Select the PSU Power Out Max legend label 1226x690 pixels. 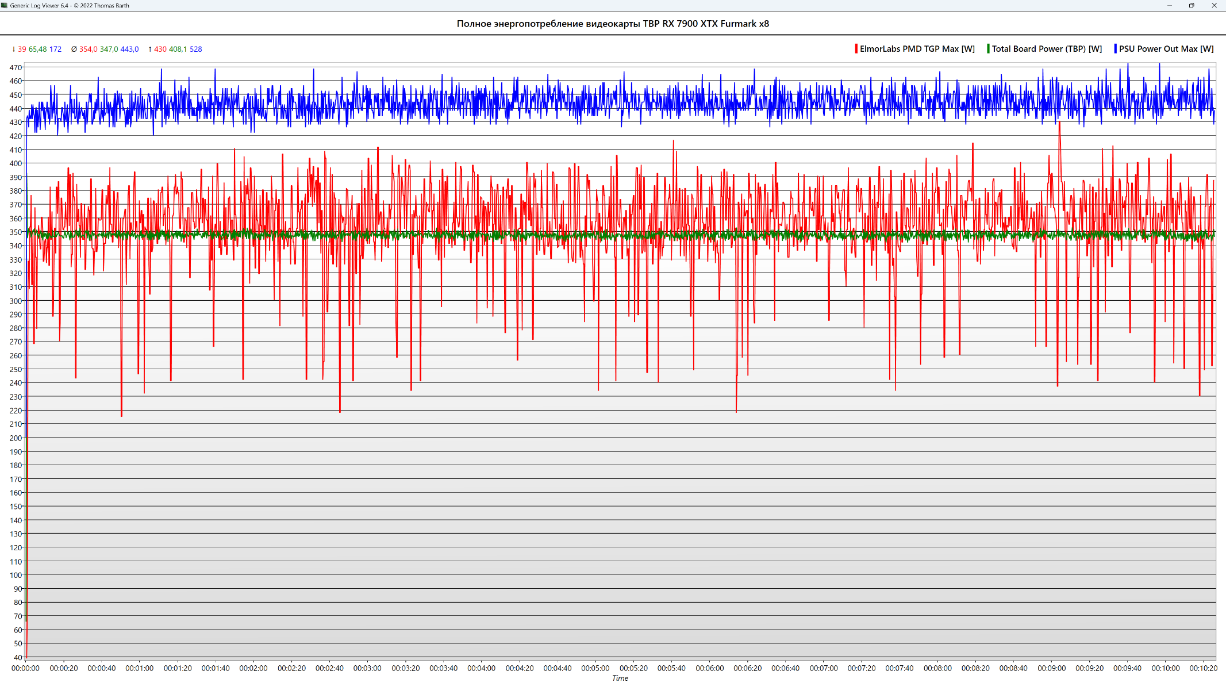tap(1166, 49)
